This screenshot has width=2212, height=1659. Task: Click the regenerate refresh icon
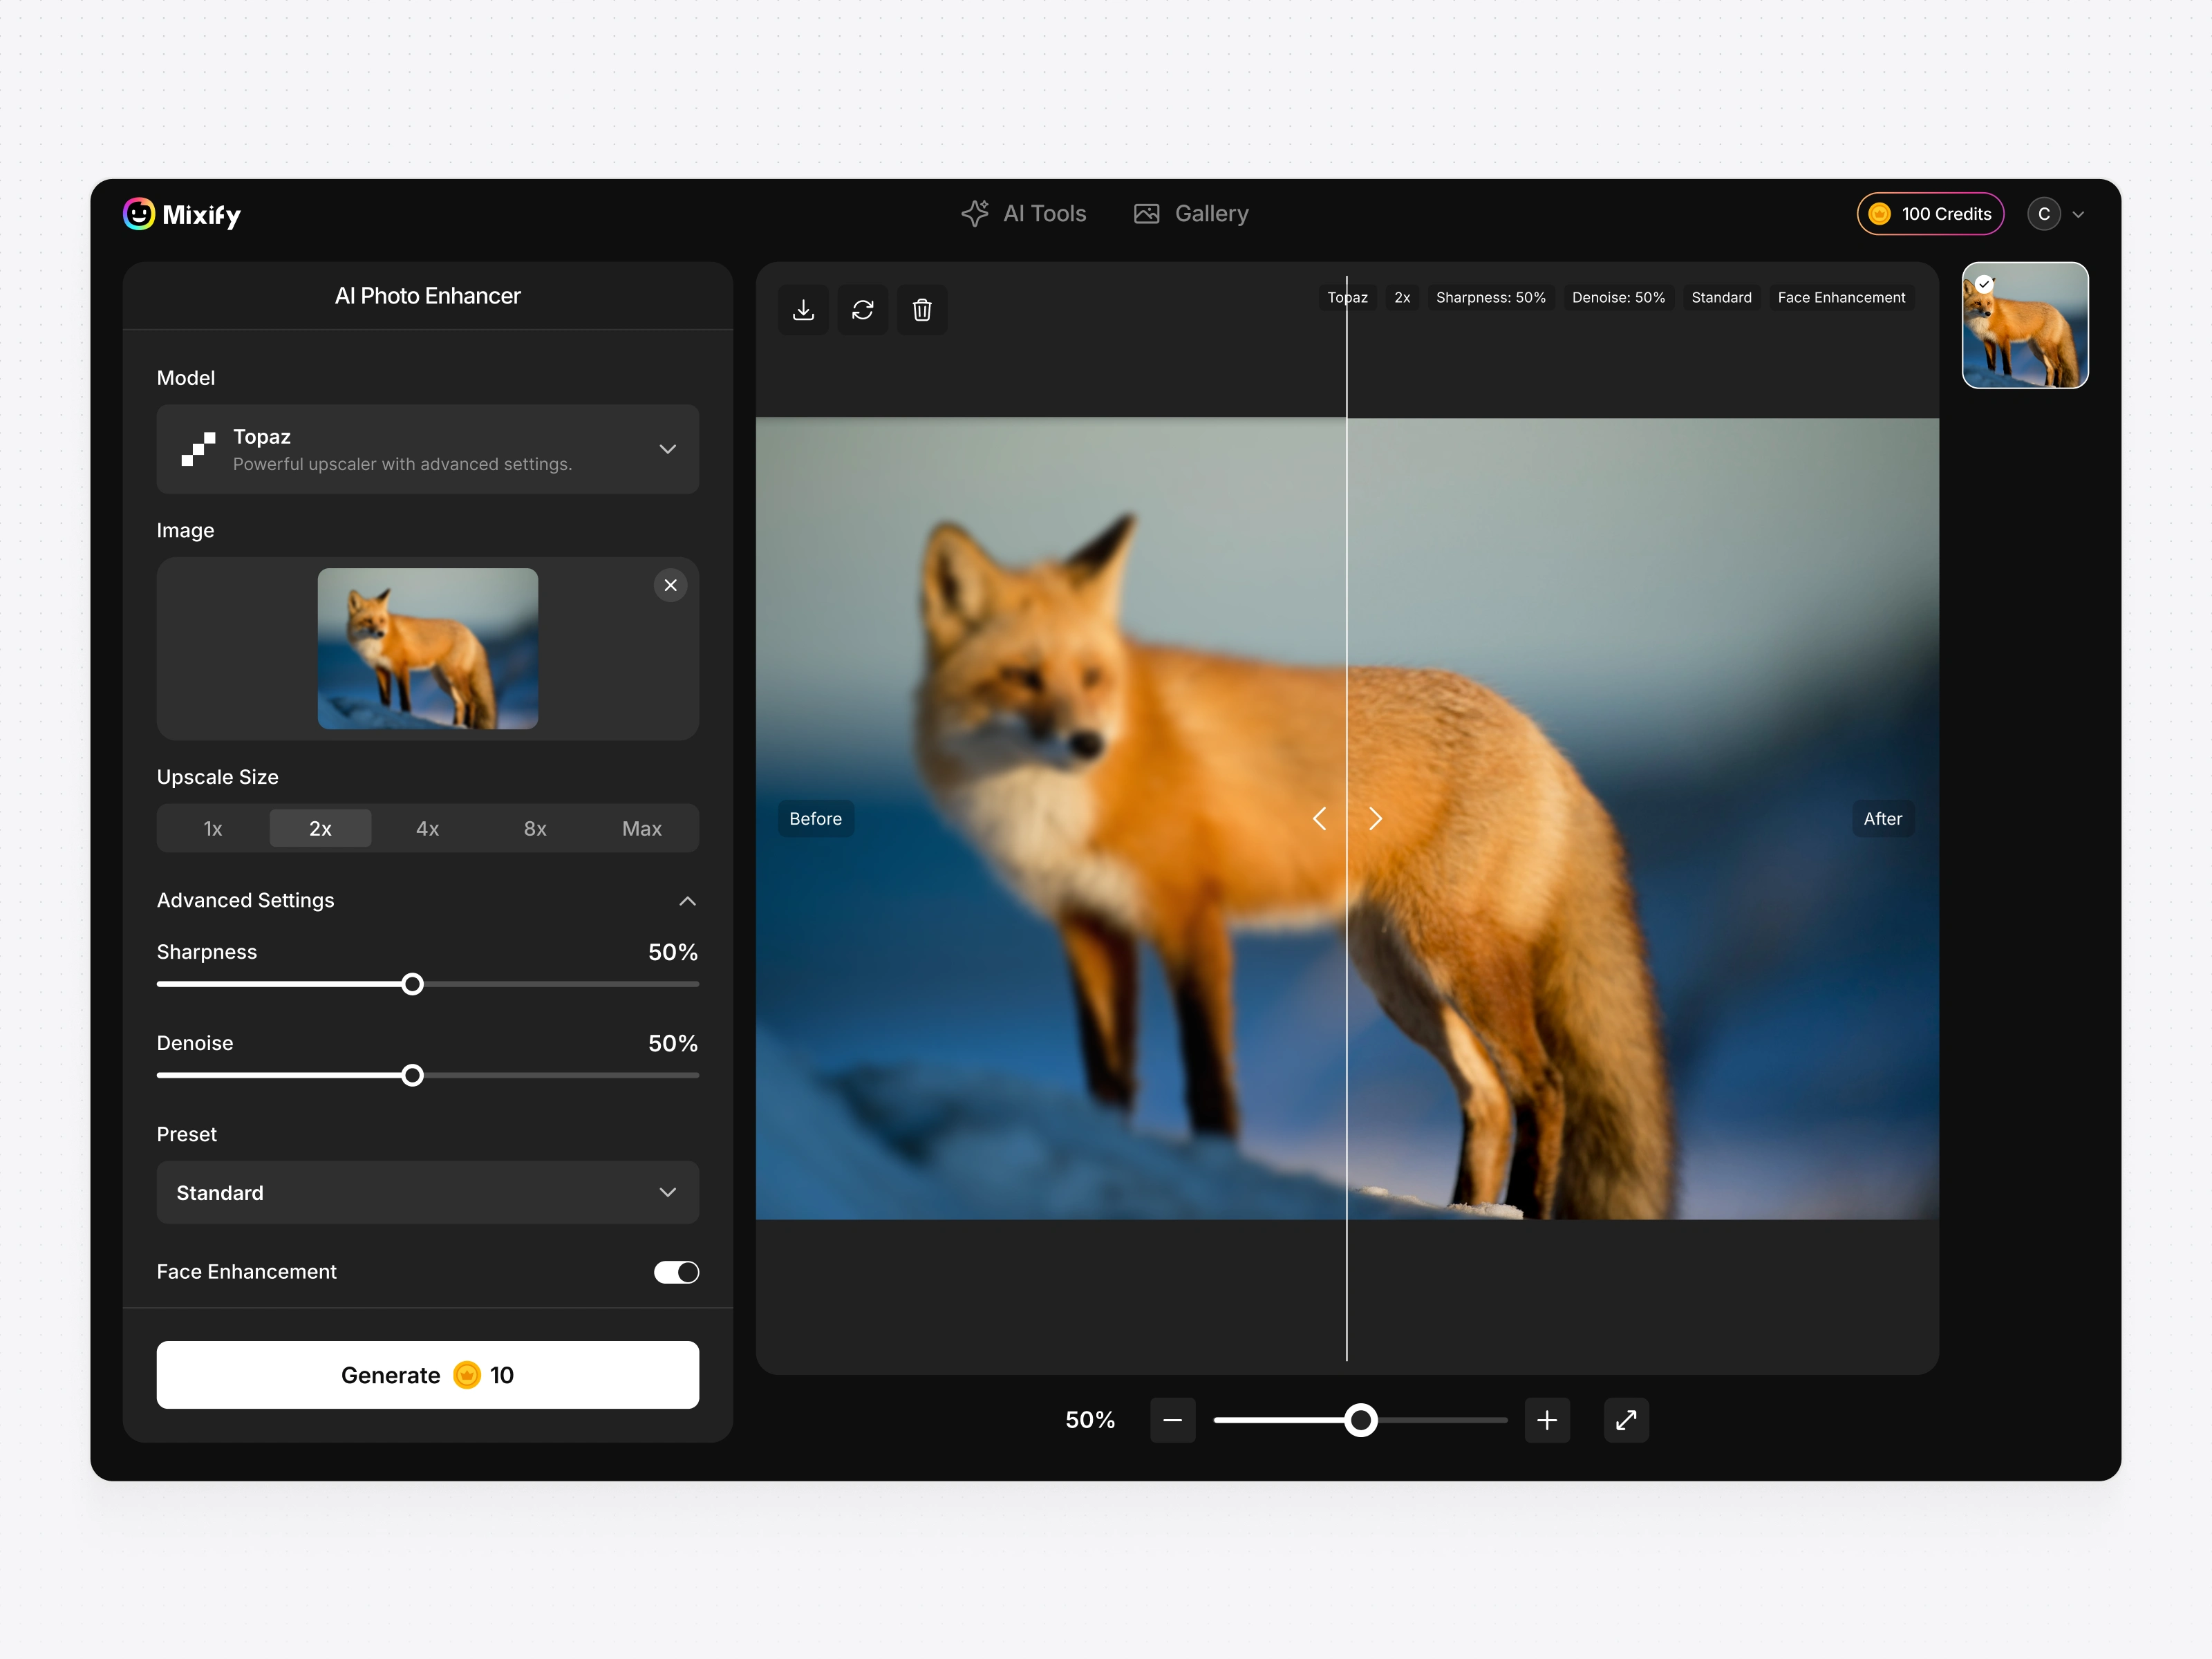tap(862, 310)
